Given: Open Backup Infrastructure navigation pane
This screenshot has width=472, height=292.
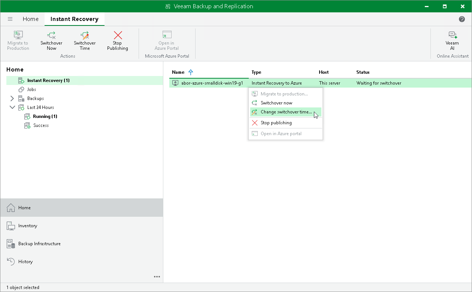Looking at the screenshot, I should [82, 244].
